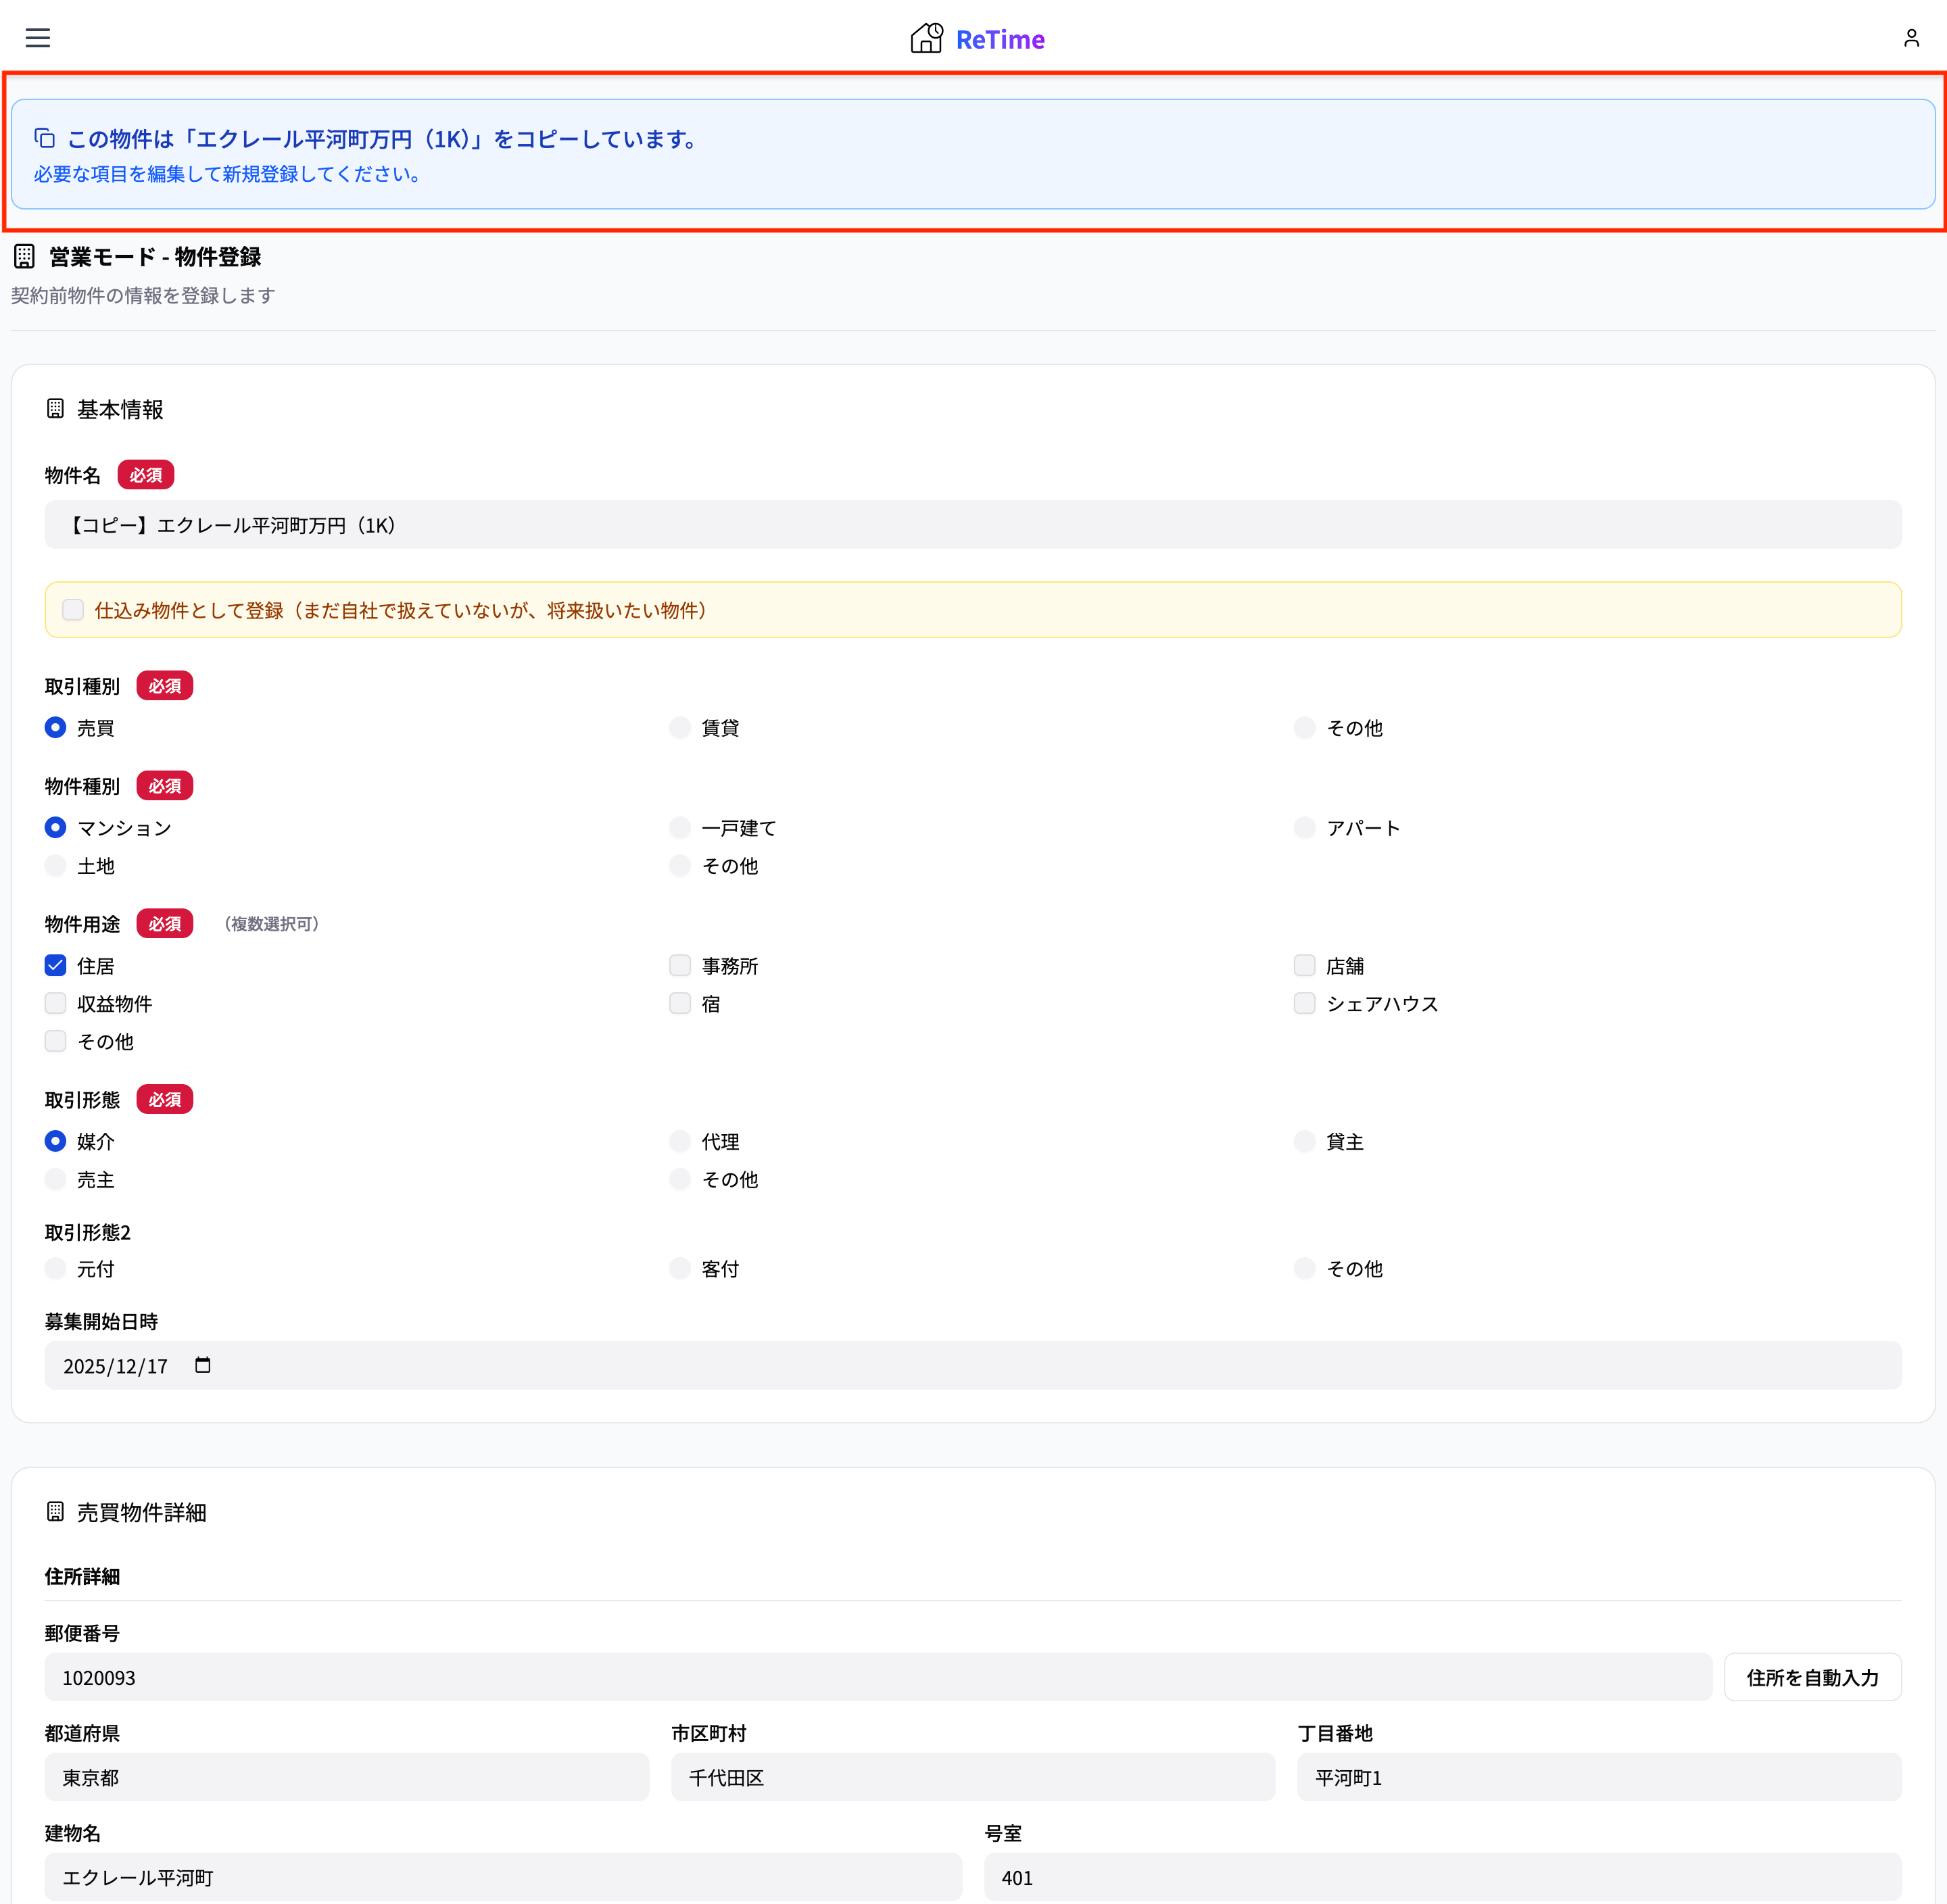This screenshot has height=1904, width=1947.
Task: Select 元付 under 取引形態2
Action: click(x=56, y=1268)
